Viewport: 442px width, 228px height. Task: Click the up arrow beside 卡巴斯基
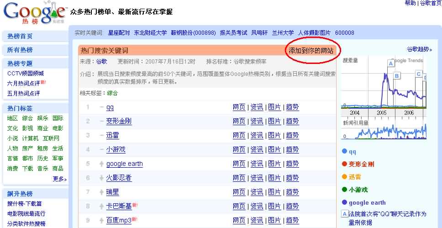pyautogui.click(x=102, y=206)
